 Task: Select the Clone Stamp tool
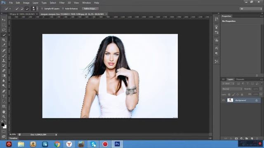point(4,60)
